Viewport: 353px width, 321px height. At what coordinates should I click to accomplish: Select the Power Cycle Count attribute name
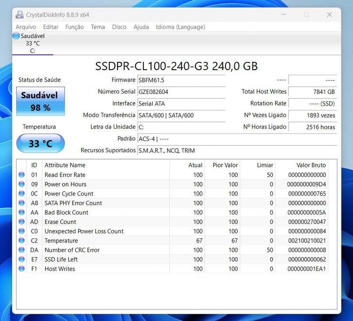point(69,194)
